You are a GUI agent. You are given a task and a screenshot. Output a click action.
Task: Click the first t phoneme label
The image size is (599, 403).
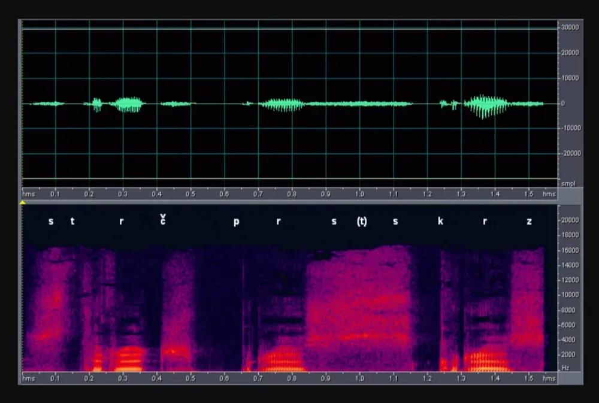72,222
